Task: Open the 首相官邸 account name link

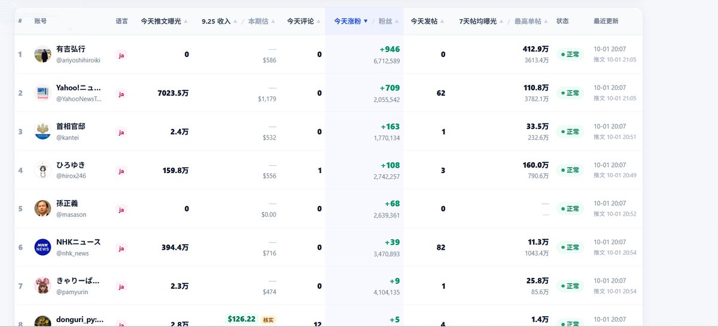Action: (x=71, y=126)
